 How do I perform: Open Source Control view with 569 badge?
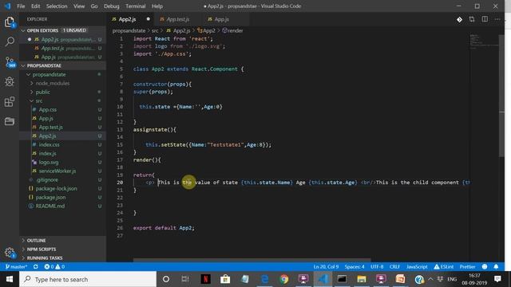click(x=10, y=62)
